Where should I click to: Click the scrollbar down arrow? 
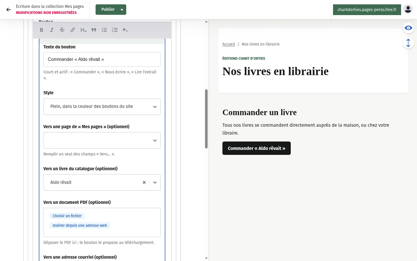click(x=206, y=258)
